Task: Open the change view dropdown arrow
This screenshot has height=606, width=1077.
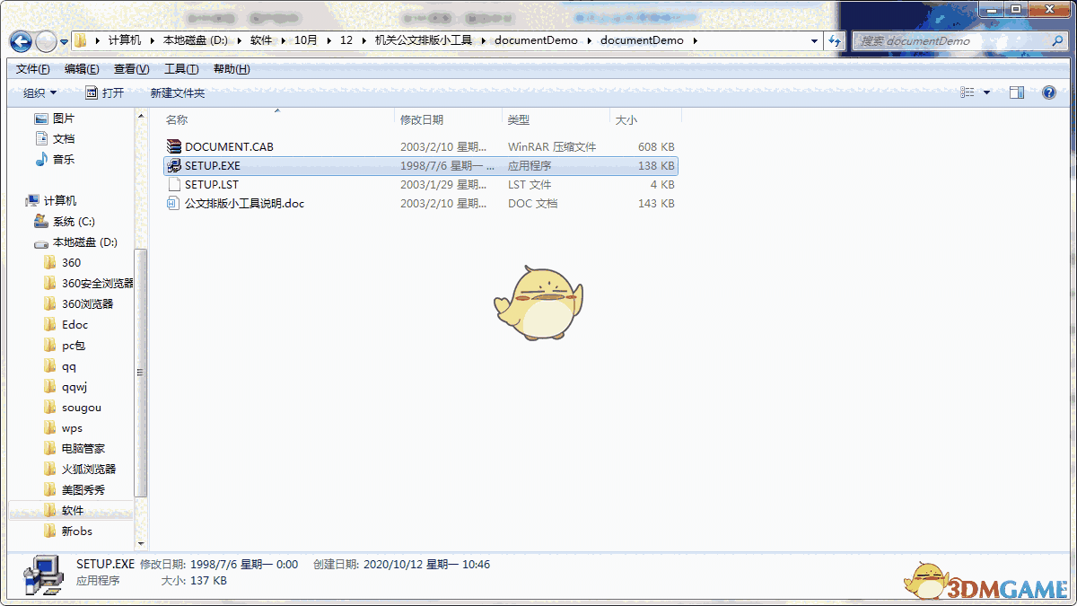Action: 985,92
